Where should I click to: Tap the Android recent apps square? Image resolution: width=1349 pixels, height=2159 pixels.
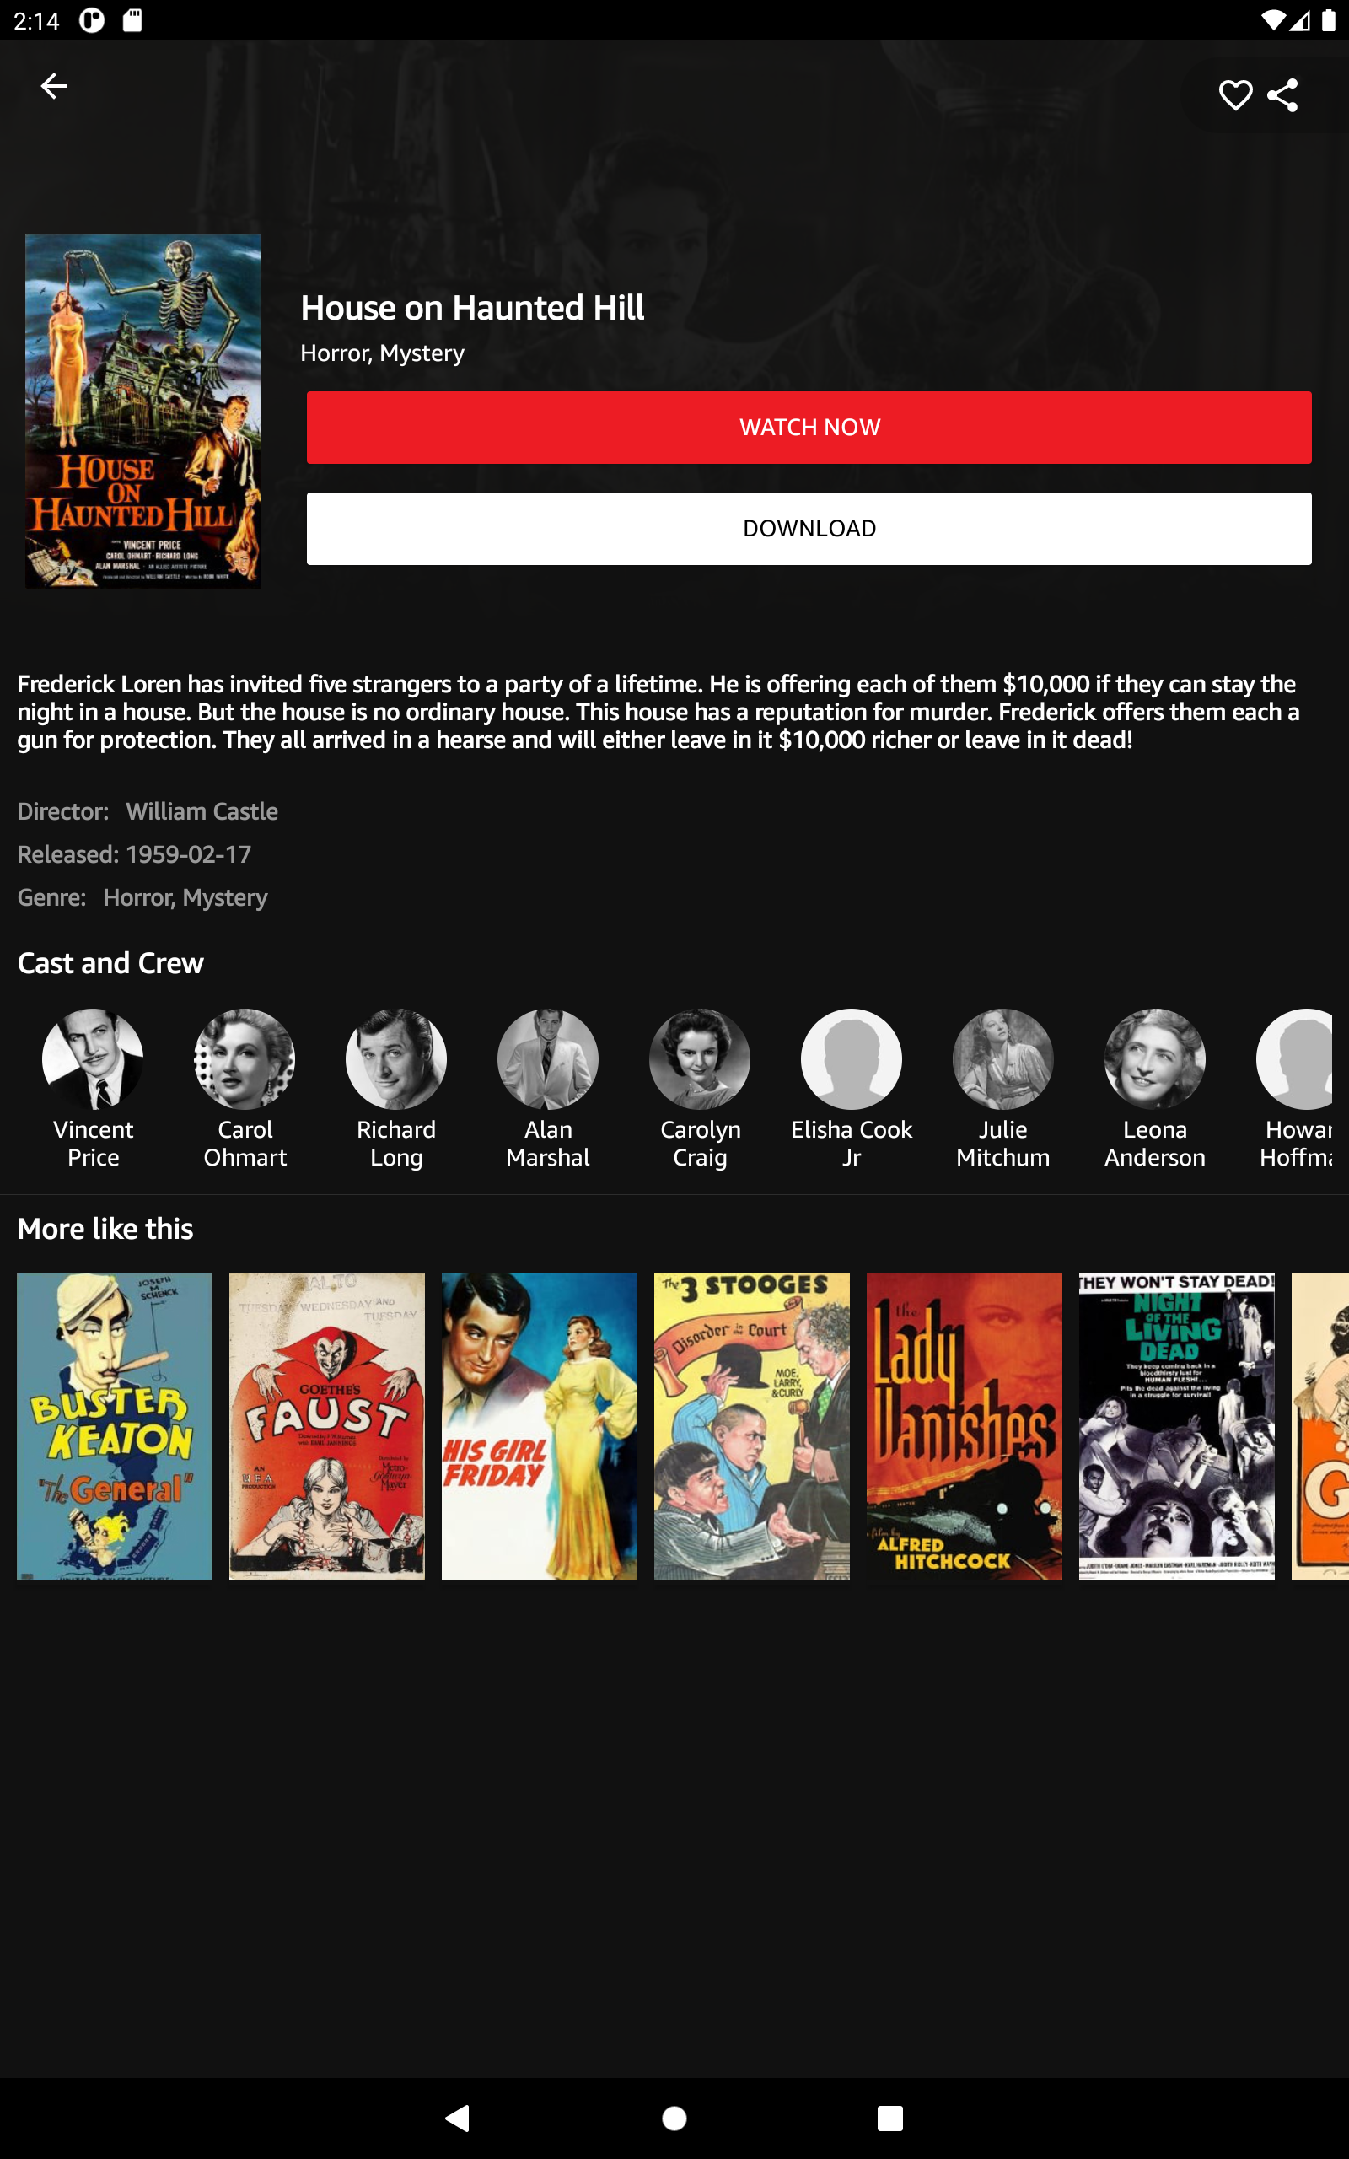889,2118
